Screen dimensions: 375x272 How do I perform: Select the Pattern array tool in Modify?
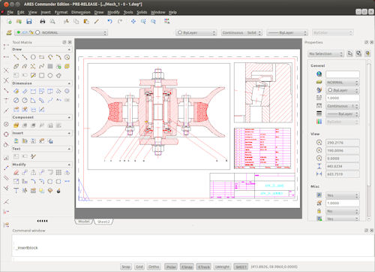pyautogui.click(x=58, y=173)
